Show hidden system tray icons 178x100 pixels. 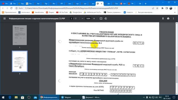click(144, 97)
